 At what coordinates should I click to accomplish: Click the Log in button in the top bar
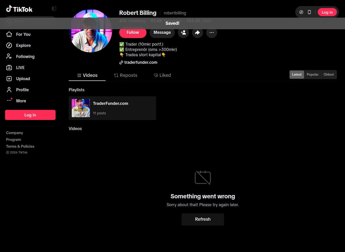coord(327,12)
